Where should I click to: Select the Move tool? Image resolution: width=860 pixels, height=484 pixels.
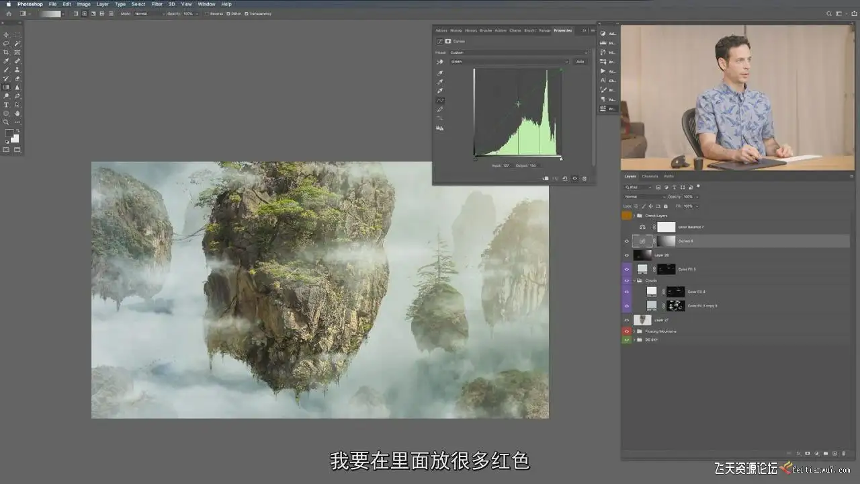(7, 35)
